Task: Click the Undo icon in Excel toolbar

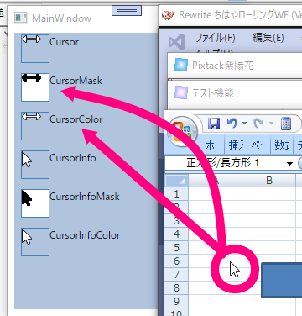Action: pos(232,123)
